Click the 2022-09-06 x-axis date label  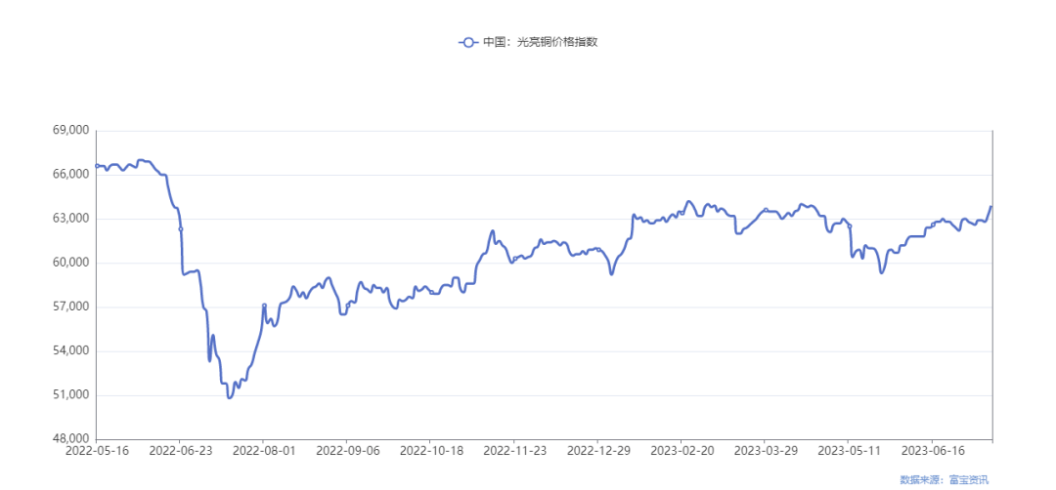(347, 451)
